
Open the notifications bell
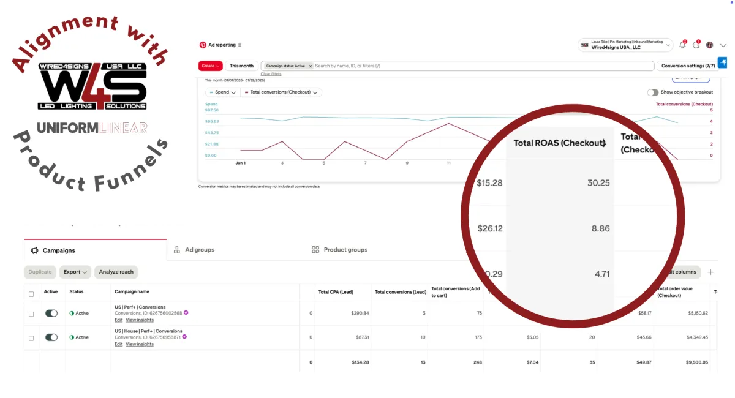[683, 45]
